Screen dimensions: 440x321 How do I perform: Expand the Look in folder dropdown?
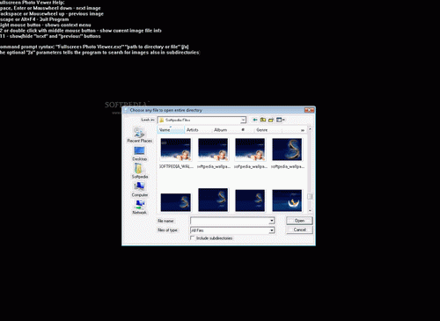pyautogui.click(x=243, y=120)
